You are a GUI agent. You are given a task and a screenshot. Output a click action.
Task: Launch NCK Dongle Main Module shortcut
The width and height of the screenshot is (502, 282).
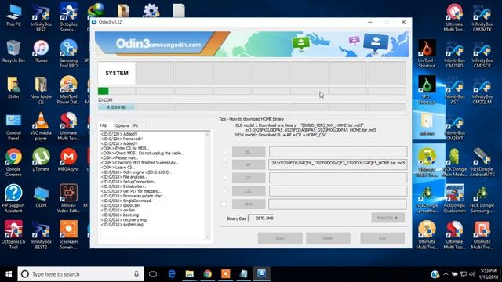click(x=454, y=163)
